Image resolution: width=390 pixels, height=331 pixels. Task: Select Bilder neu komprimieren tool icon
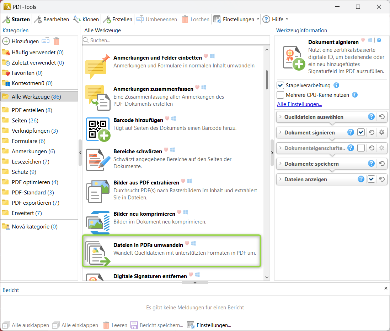pyautogui.click(x=98, y=222)
